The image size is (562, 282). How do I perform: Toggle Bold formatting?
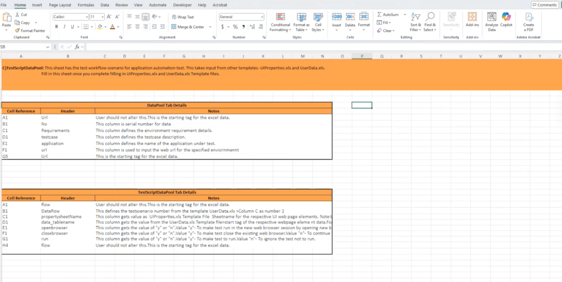[x=57, y=26]
